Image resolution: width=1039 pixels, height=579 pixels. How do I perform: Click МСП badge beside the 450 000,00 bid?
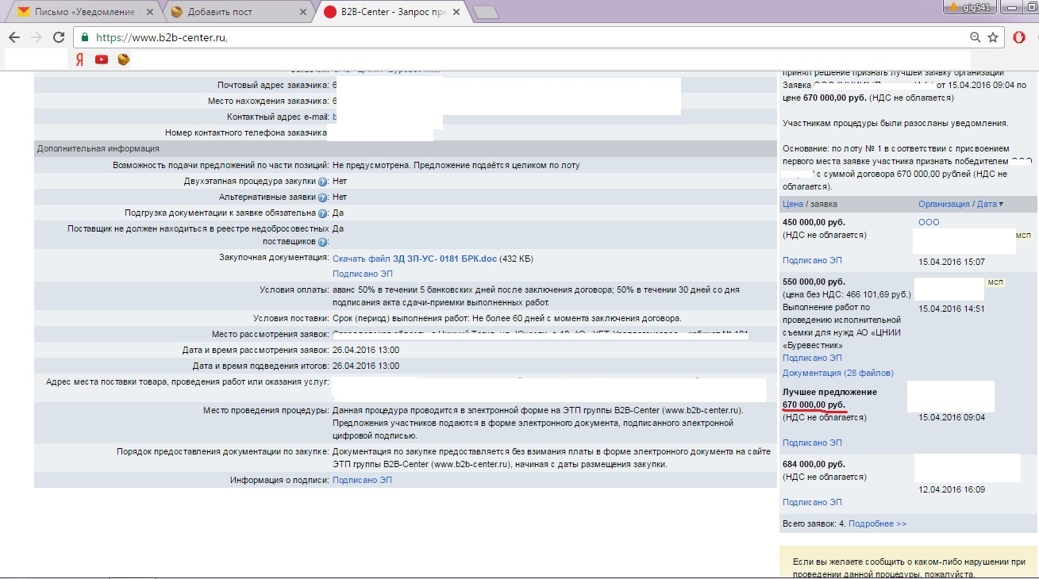pos(1023,235)
